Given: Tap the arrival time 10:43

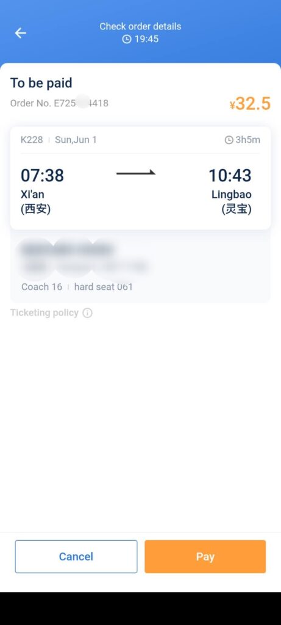Looking at the screenshot, I should [x=230, y=175].
